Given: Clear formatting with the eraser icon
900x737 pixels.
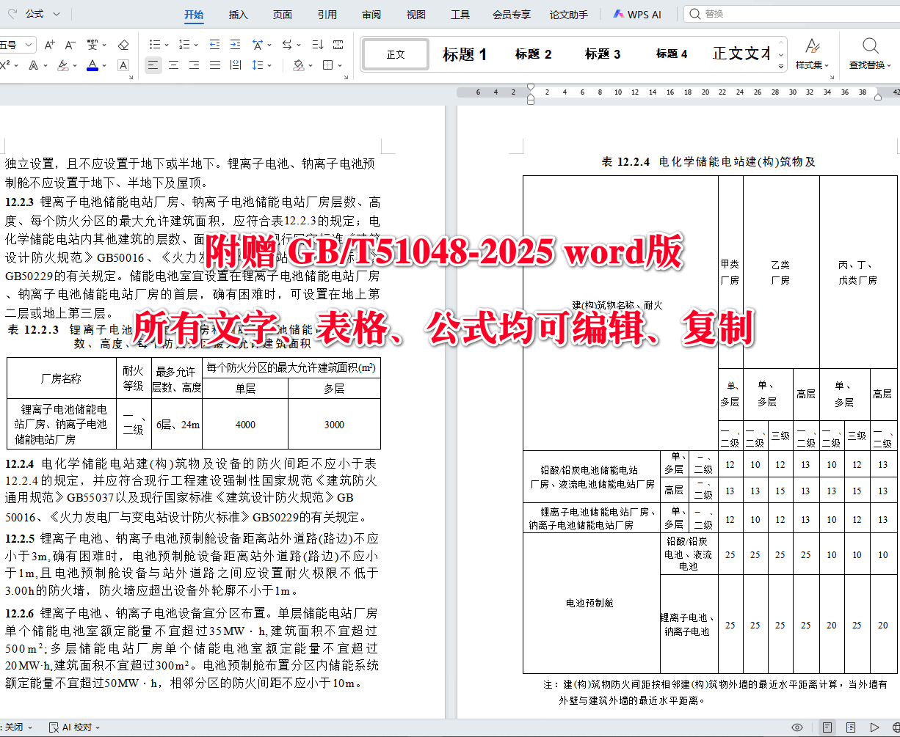Looking at the screenshot, I should pyautogui.click(x=123, y=45).
